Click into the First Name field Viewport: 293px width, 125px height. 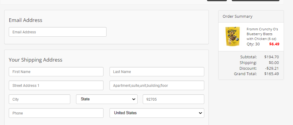[x=56, y=72]
